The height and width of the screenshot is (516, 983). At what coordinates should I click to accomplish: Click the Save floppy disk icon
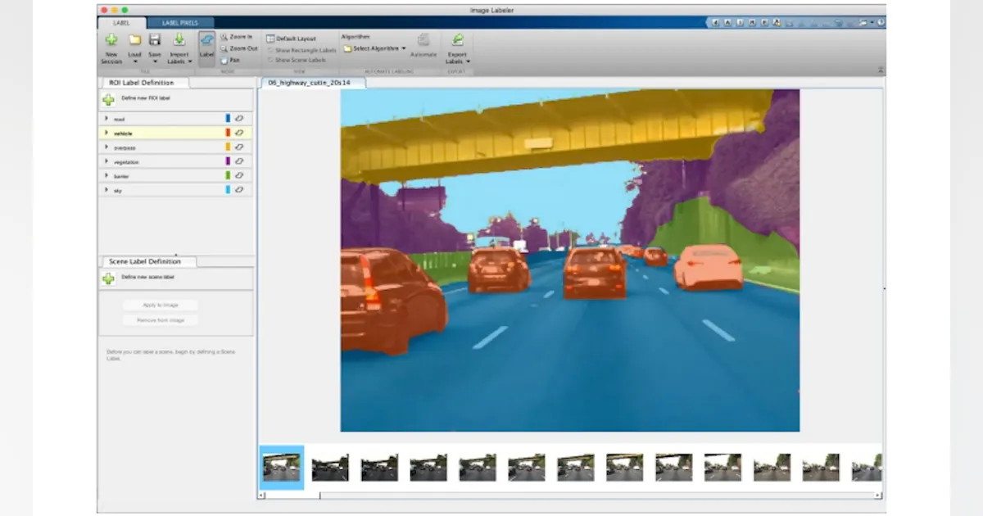(x=155, y=39)
